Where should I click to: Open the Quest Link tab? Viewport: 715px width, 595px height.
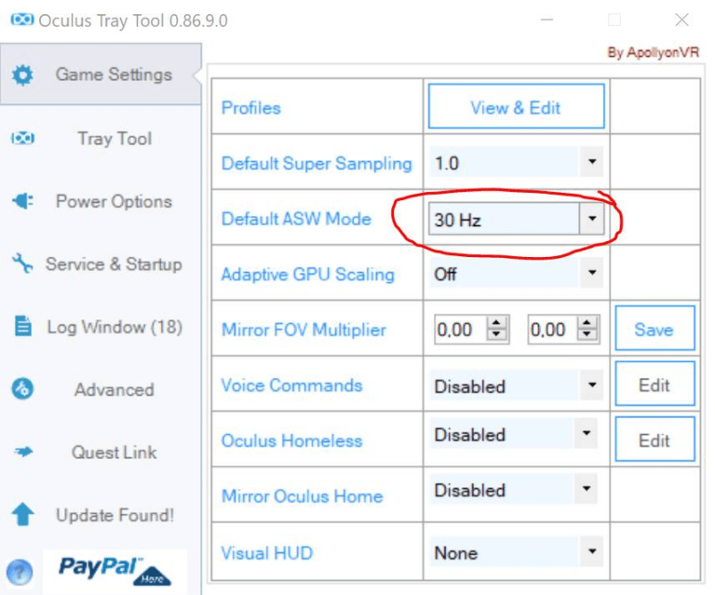pyautogui.click(x=114, y=453)
